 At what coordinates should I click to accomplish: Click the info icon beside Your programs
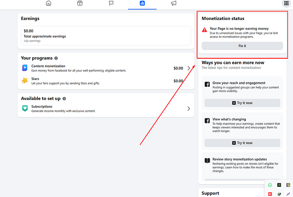[56, 58]
